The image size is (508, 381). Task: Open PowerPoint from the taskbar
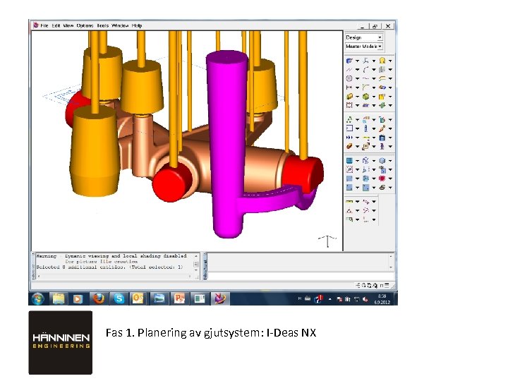pyautogui.click(x=179, y=298)
